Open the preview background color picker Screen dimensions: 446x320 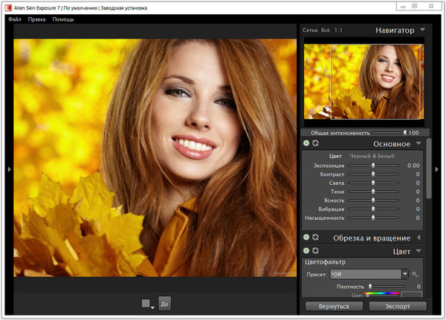click(x=147, y=303)
